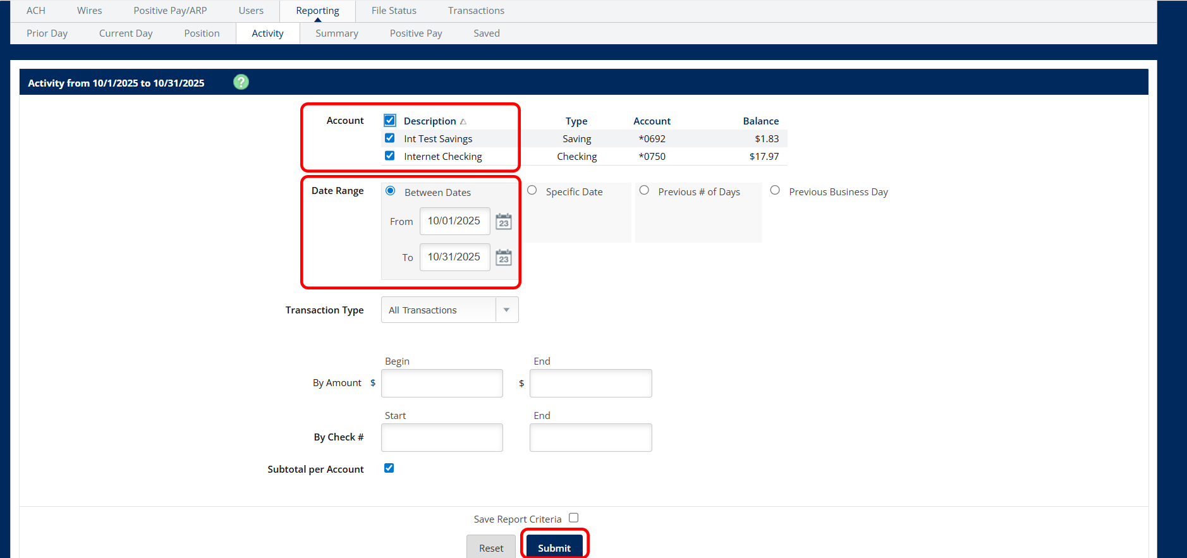1187x558 pixels.
Task: Disable Subtotal per Account checkbox
Action: click(x=389, y=468)
